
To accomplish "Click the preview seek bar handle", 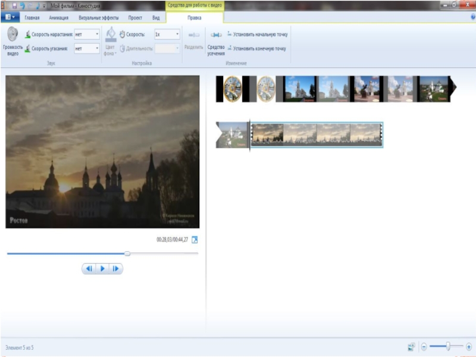I will pos(127,253).
